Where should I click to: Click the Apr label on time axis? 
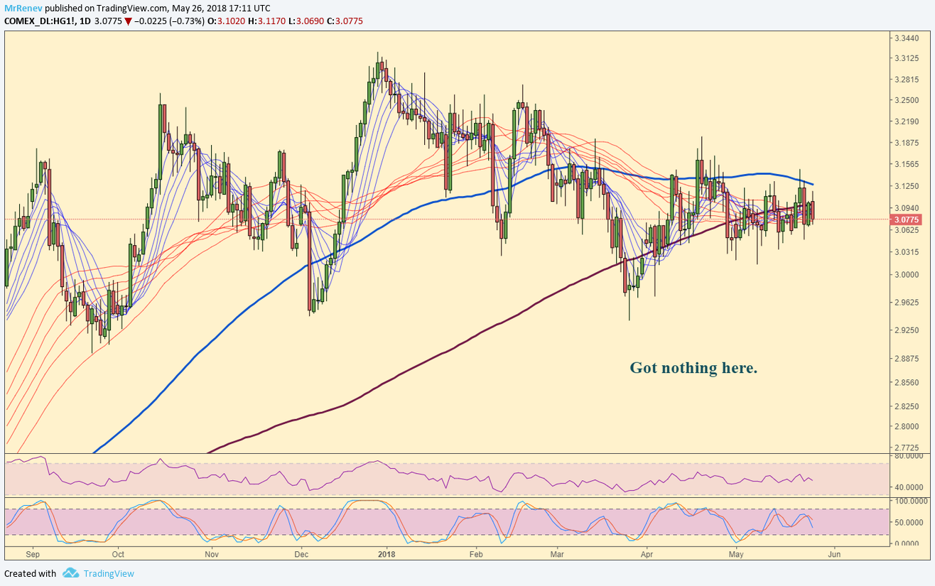[647, 553]
